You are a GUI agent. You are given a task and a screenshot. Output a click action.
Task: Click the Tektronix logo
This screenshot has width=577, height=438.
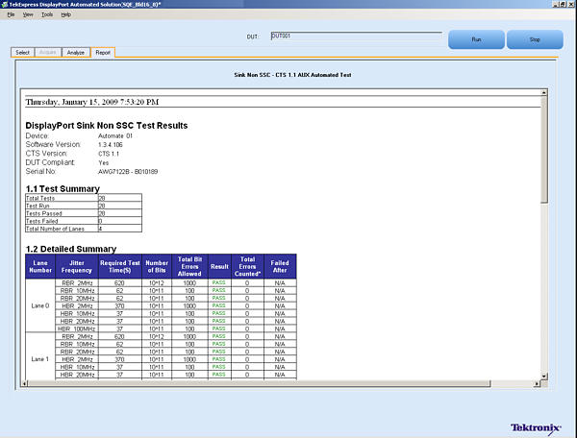[x=536, y=428]
